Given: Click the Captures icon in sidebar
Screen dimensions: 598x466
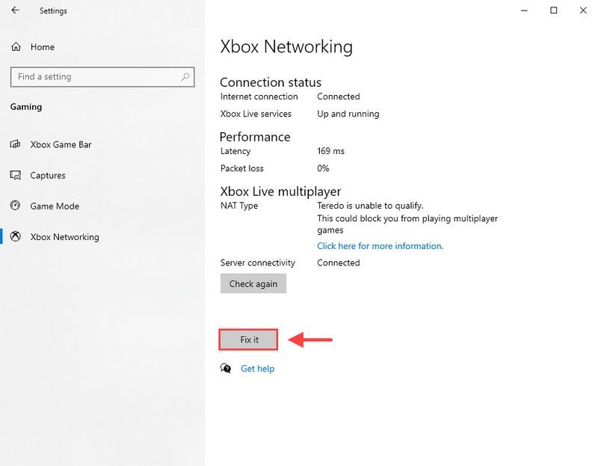Looking at the screenshot, I should click(x=15, y=175).
